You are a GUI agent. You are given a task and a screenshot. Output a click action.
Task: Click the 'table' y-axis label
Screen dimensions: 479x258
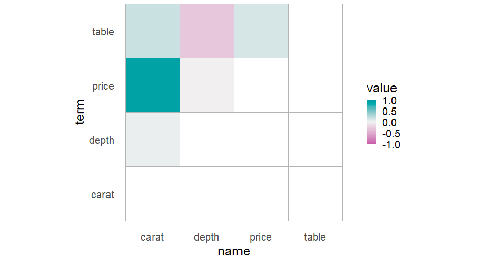(x=103, y=32)
